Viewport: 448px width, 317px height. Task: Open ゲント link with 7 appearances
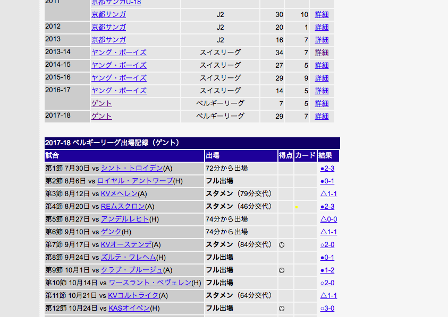coord(102,103)
